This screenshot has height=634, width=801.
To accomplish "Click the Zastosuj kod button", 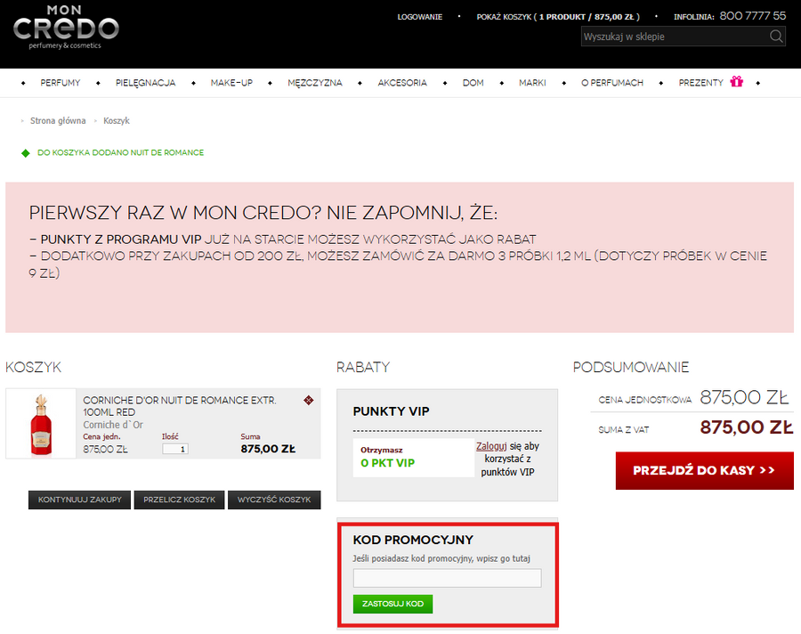I will [392, 604].
